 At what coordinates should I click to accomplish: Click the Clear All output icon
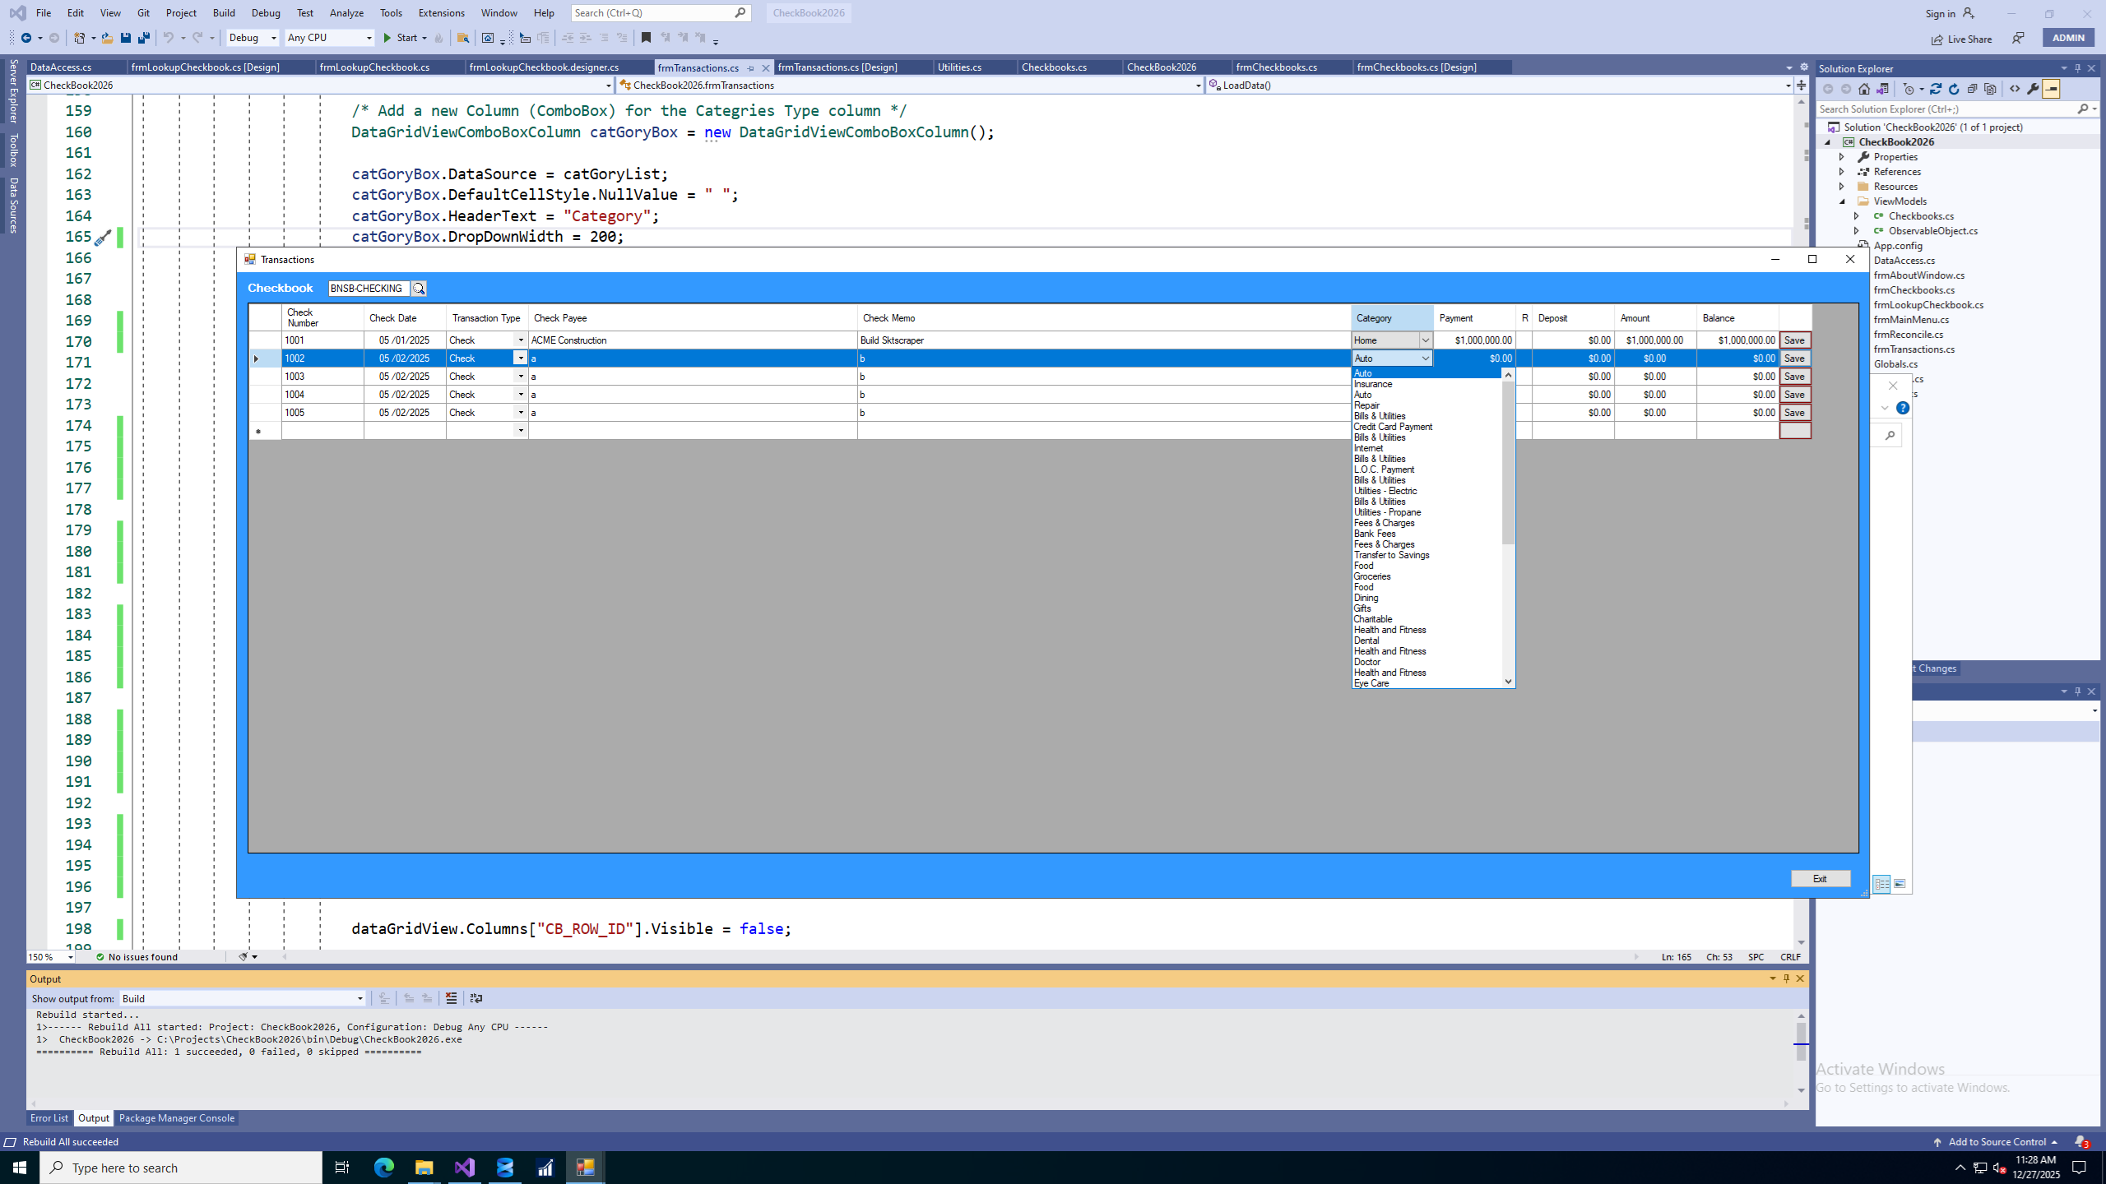[x=452, y=998]
